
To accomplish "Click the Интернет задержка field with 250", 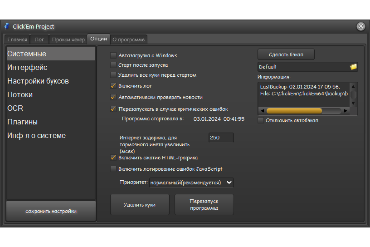I will 221,138.
